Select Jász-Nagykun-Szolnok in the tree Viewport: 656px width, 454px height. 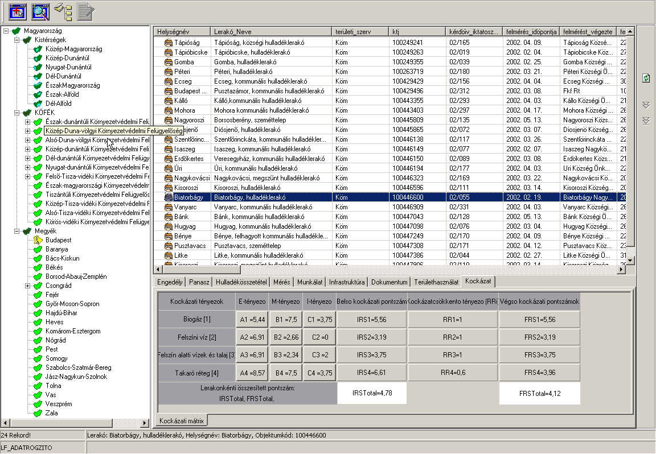pos(76,377)
